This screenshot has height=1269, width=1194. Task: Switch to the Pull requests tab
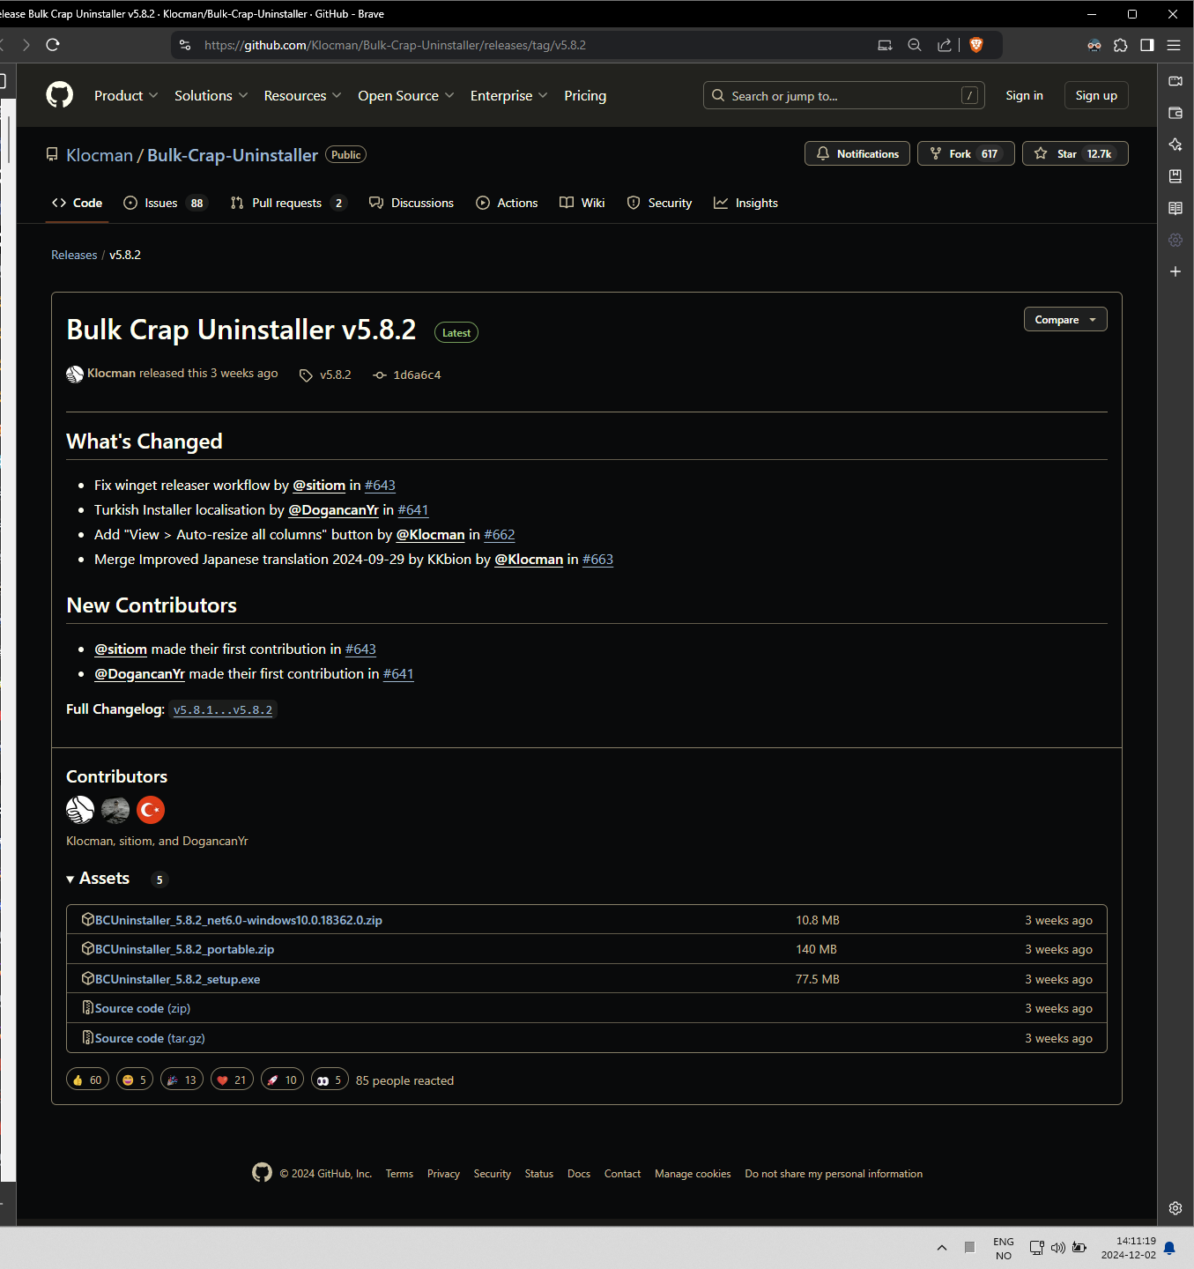[288, 203]
